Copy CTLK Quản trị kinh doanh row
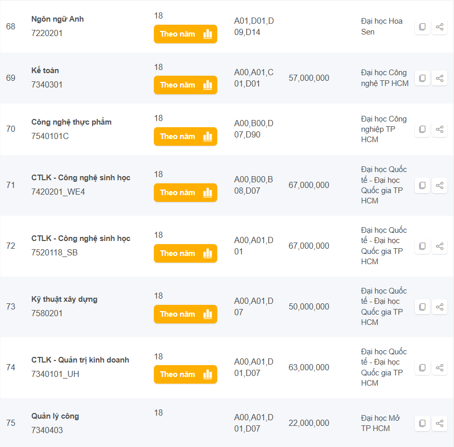This screenshot has height=447, width=454. pos(422,368)
